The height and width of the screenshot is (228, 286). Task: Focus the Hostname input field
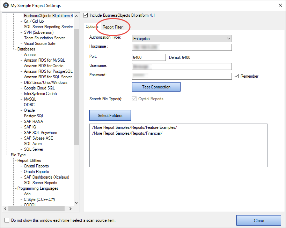point(182,47)
